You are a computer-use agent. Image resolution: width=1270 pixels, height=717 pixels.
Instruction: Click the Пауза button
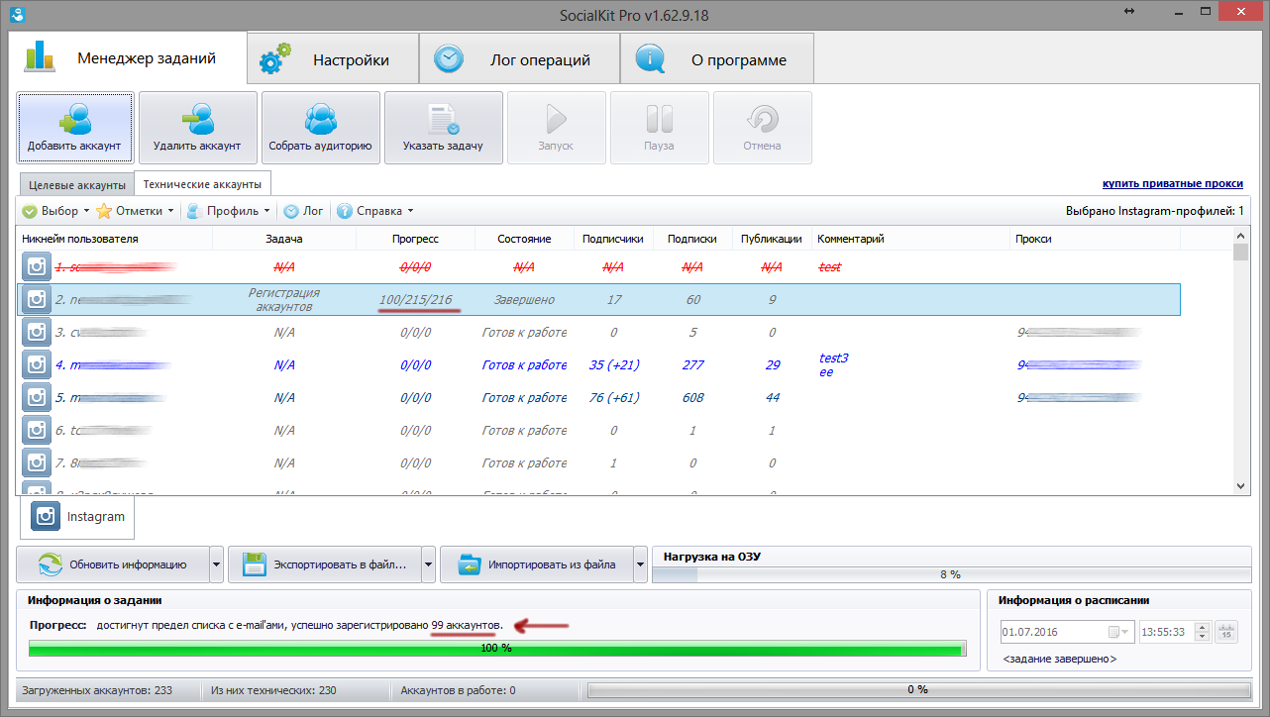point(659,128)
